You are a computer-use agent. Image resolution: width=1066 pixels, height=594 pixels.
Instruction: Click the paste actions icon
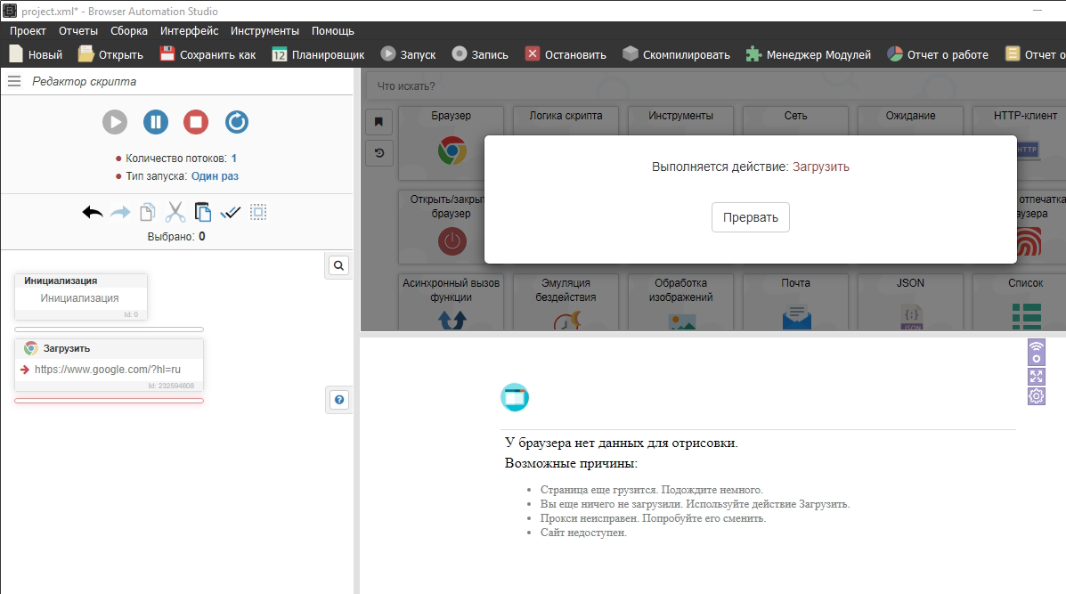[x=203, y=212]
